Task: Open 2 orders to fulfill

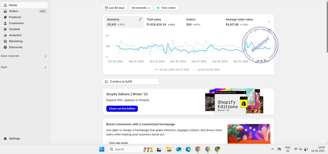Action: pos(131,82)
